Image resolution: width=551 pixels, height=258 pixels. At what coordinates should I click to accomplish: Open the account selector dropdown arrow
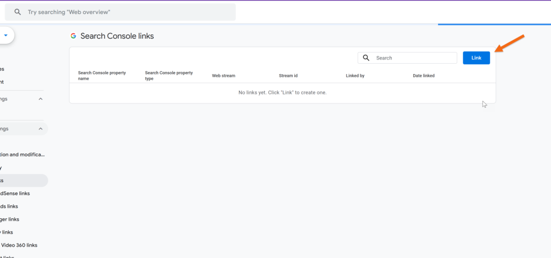click(x=5, y=35)
